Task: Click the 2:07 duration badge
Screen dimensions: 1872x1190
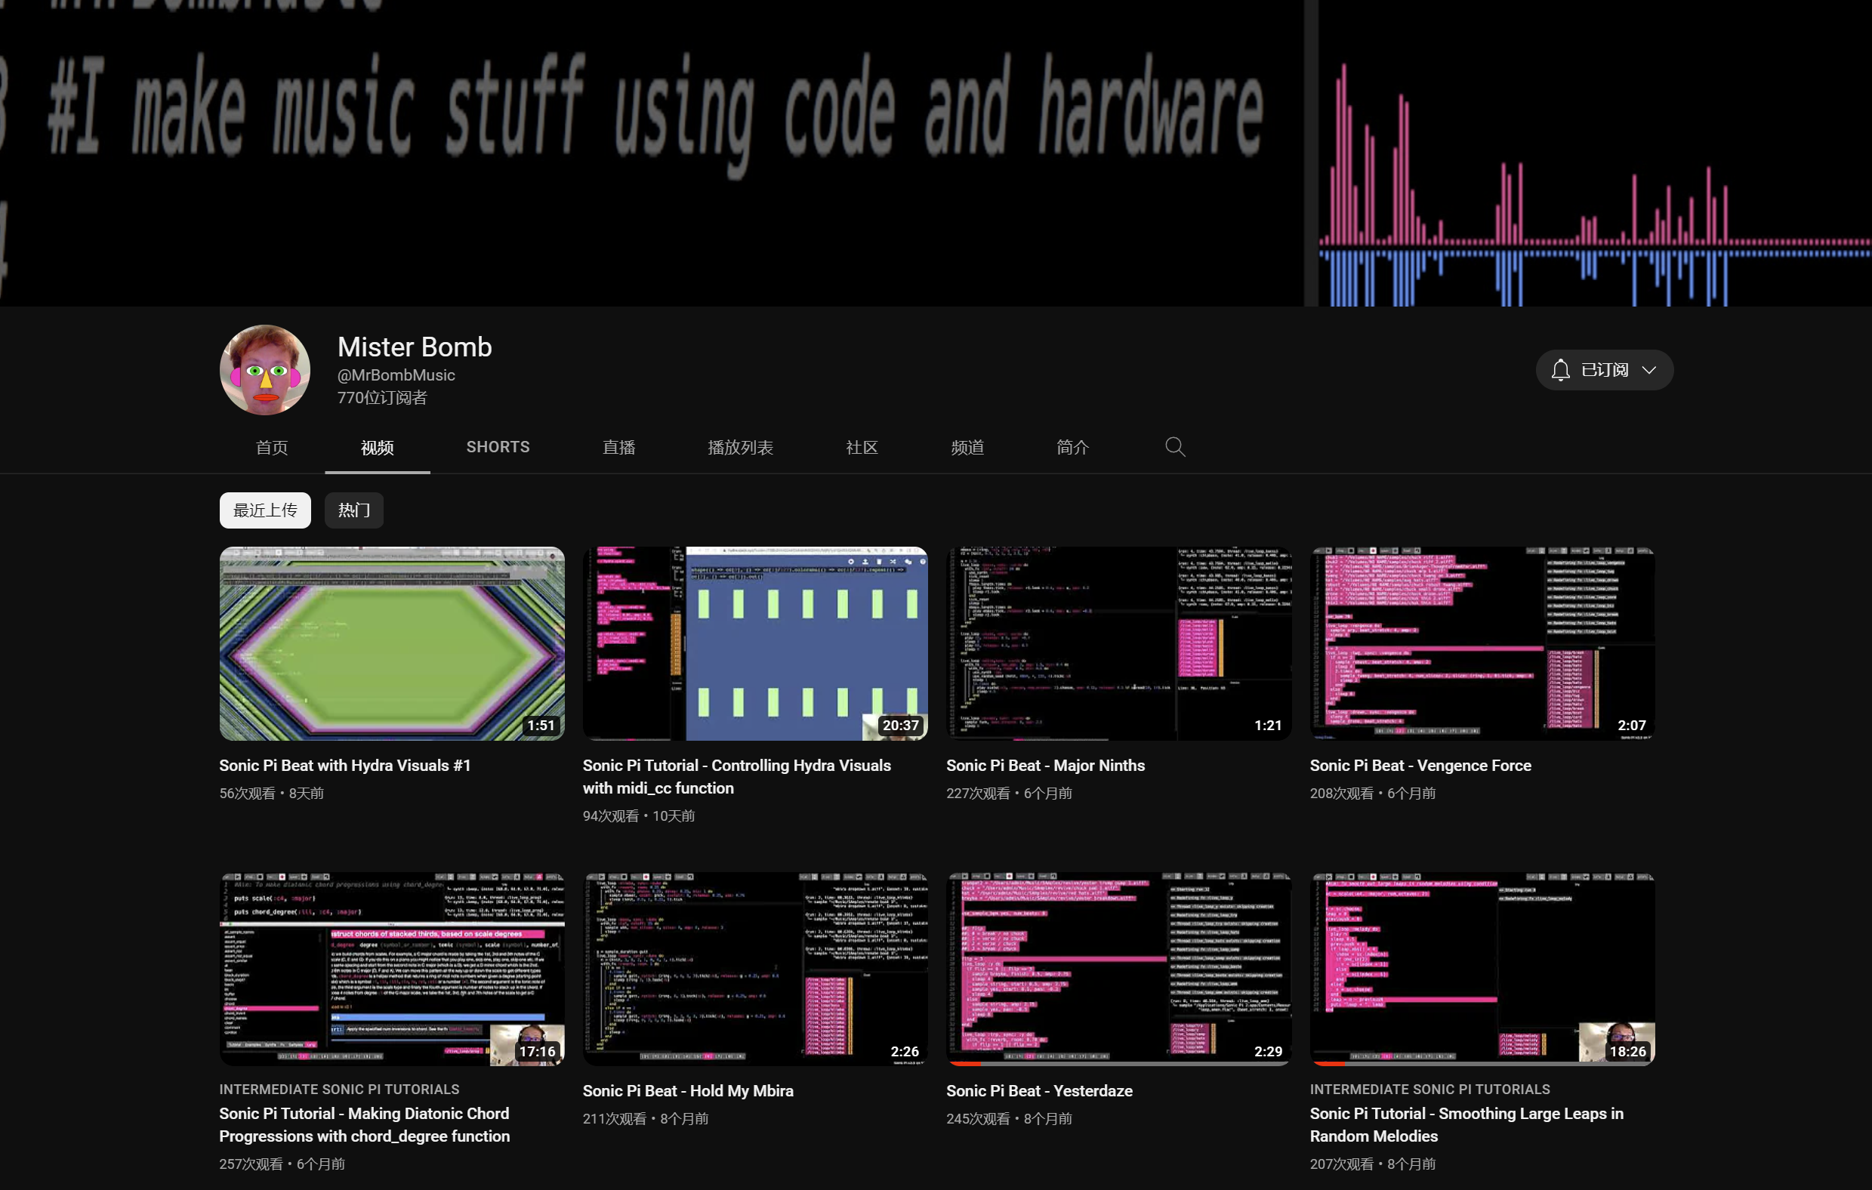Action: 1632,726
